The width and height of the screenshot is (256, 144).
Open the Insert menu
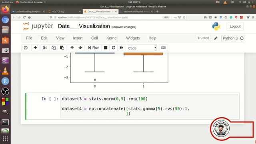(78, 38)
